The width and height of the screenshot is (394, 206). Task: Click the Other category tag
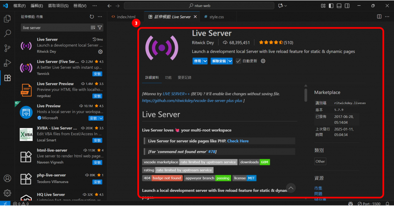tap(320, 161)
